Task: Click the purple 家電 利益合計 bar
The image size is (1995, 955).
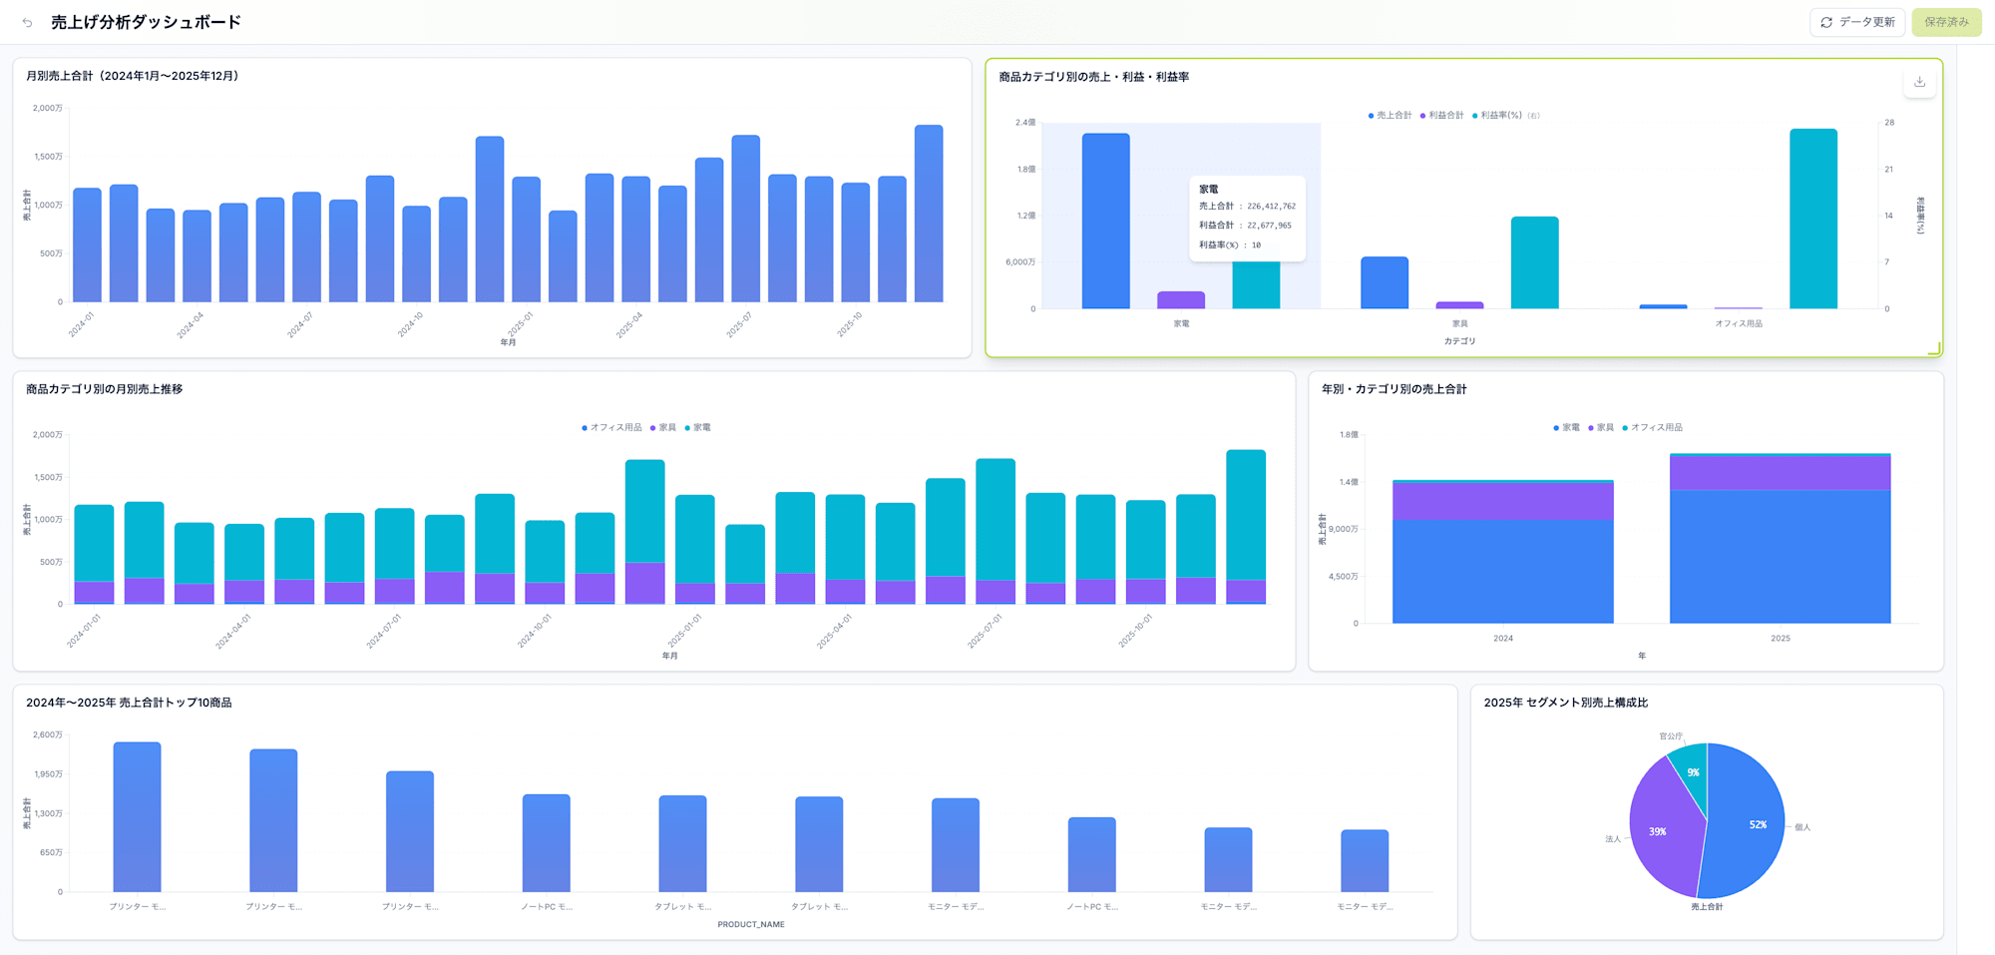Action: coord(1181,300)
